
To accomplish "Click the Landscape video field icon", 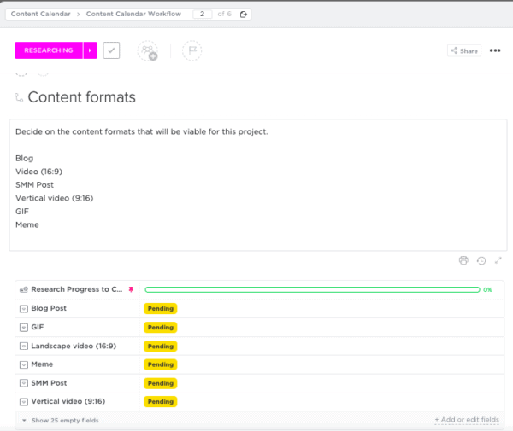I will [x=24, y=347].
